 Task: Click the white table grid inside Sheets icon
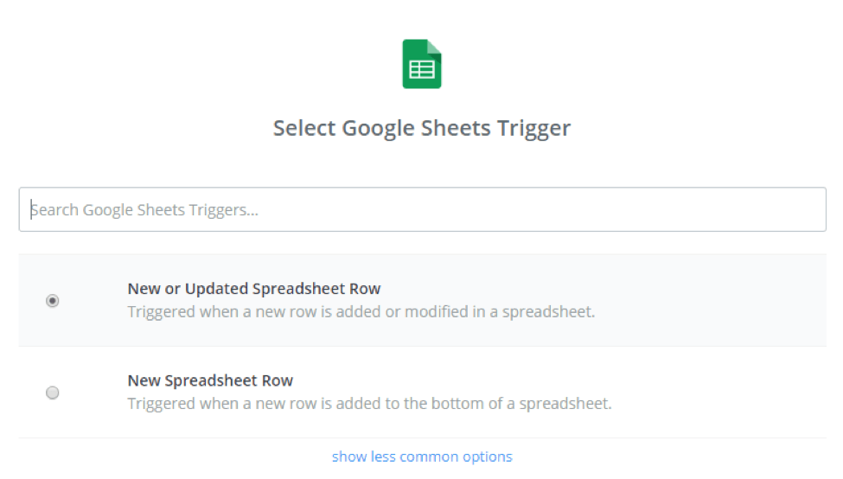coord(422,70)
